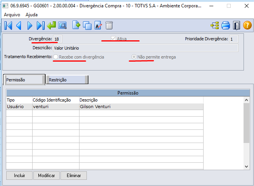Click the Prioridade Divergência field
The width and height of the screenshot is (254, 186).
pos(234,39)
